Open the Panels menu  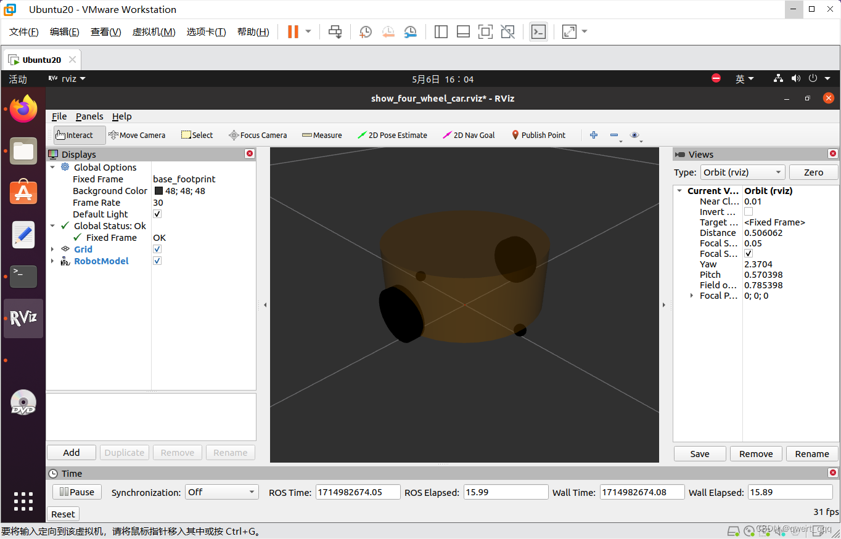(x=89, y=116)
